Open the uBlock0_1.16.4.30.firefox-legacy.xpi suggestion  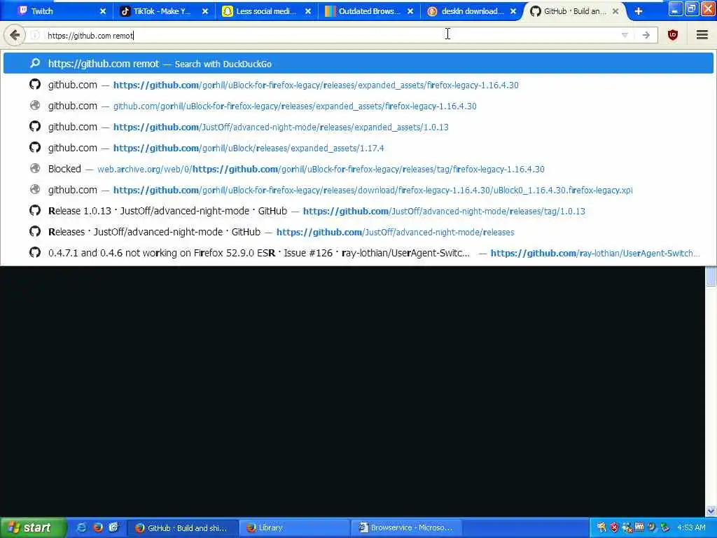pyautogui.click(x=358, y=190)
